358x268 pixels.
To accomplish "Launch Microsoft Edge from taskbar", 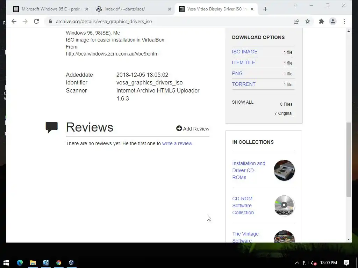I will (x=20, y=262).
